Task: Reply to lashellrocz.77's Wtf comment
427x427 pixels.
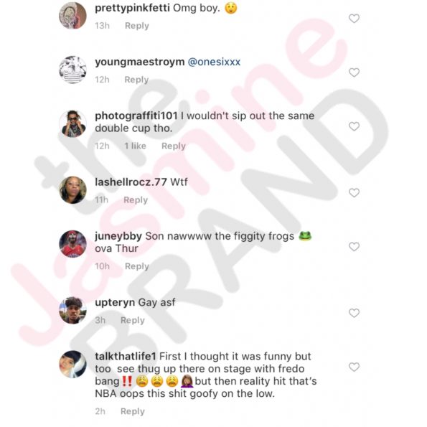Action: (136, 200)
